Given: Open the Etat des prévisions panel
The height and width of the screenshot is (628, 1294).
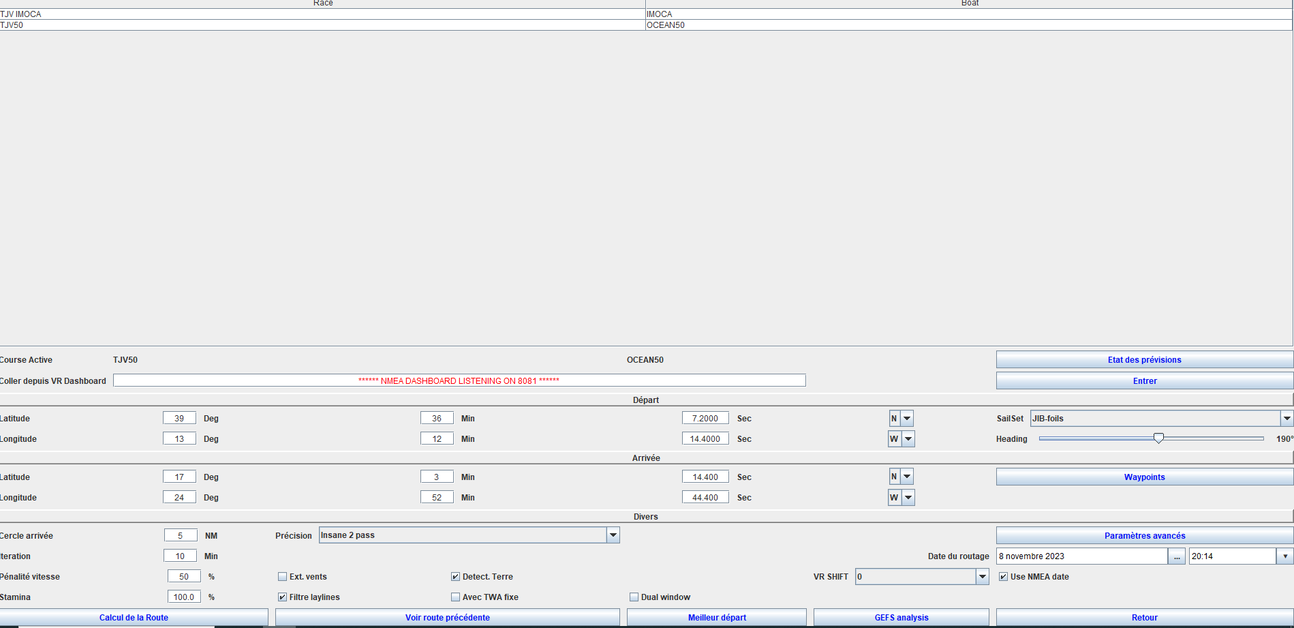Looking at the screenshot, I should [x=1144, y=360].
